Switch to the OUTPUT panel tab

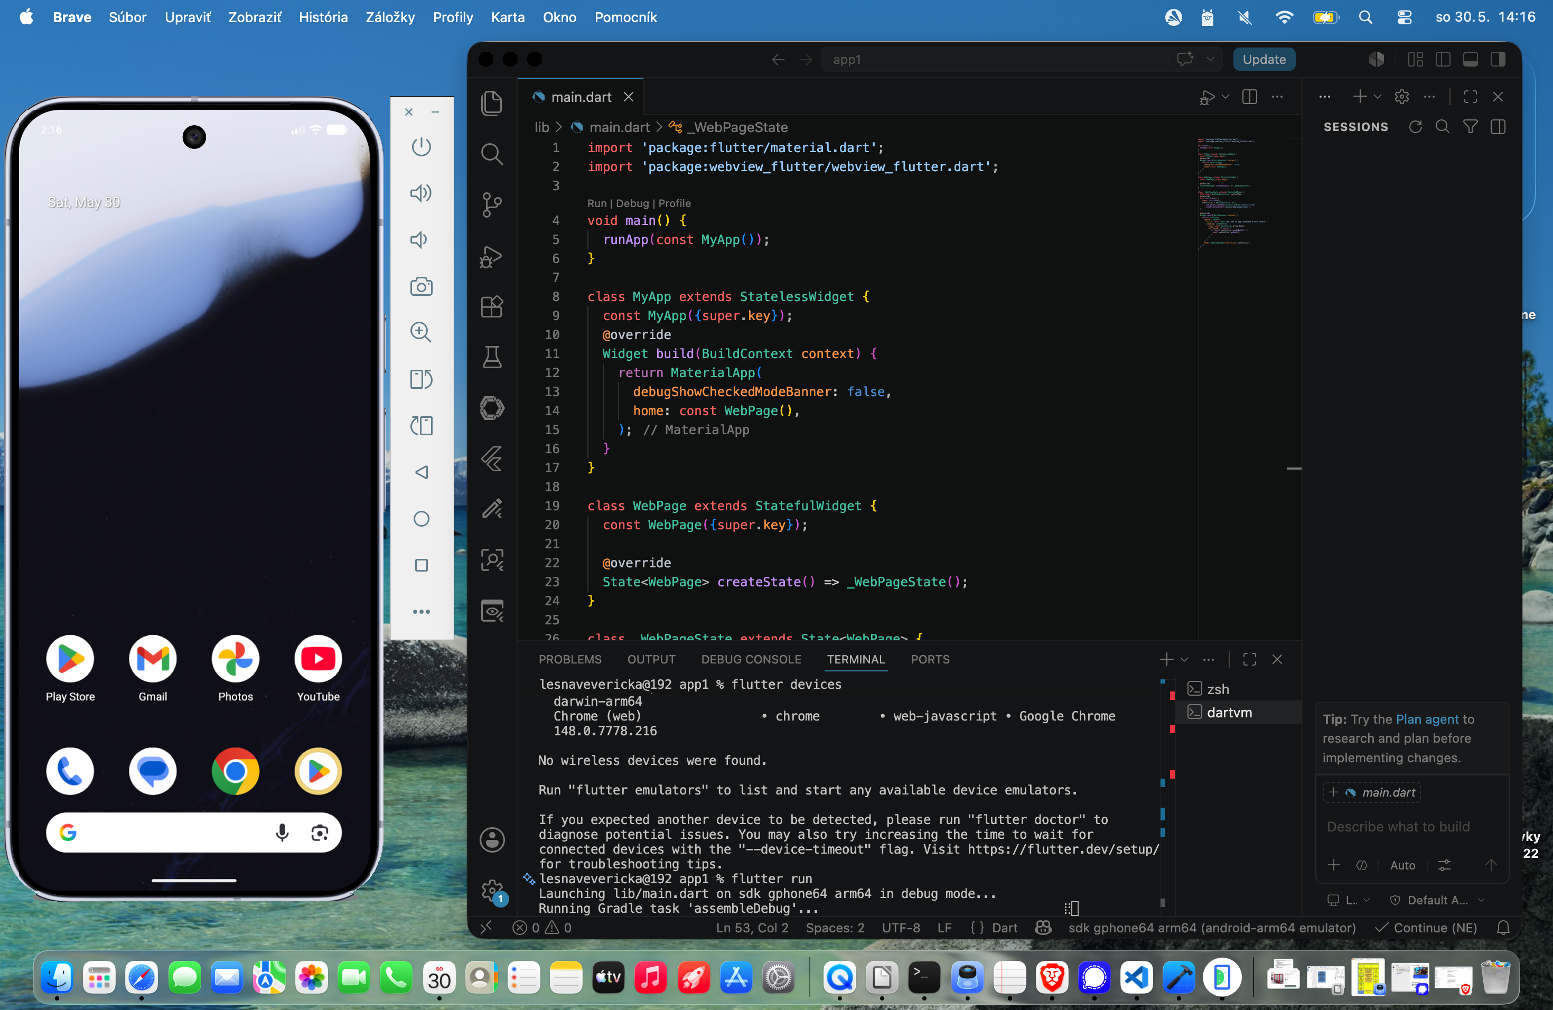point(651,660)
